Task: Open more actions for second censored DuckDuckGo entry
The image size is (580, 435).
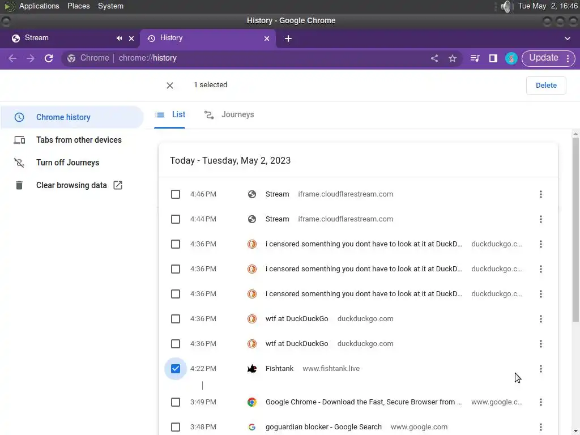Action: pos(541,269)
